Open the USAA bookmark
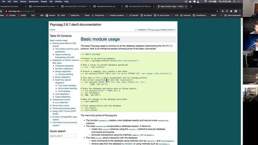 coord(61,15)
